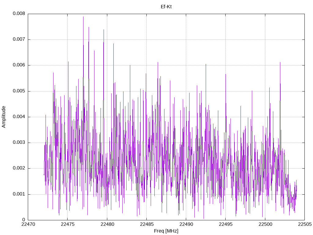Click the y-axis tick '0.005'
Image resolution: width=313 pixels, height=235 pixels.
click(x=19, y=91)
